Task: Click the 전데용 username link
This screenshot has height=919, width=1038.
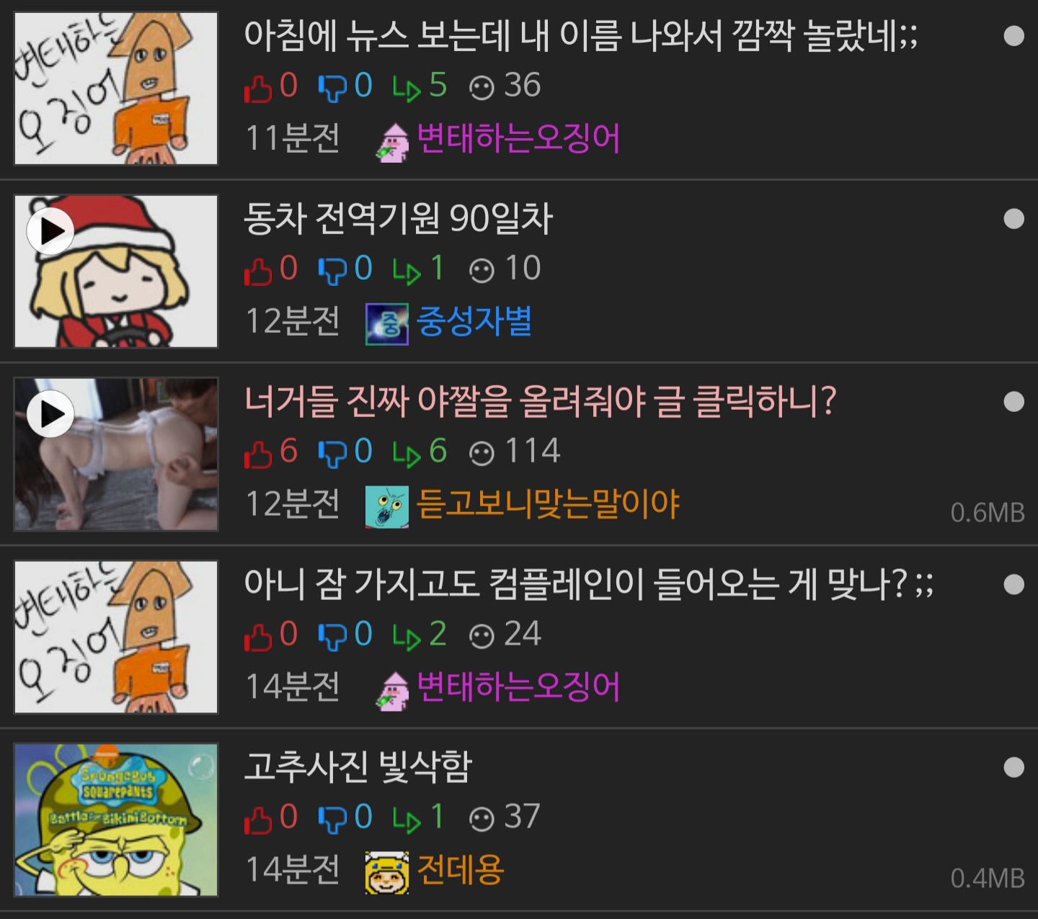Action: pos(460,870)
